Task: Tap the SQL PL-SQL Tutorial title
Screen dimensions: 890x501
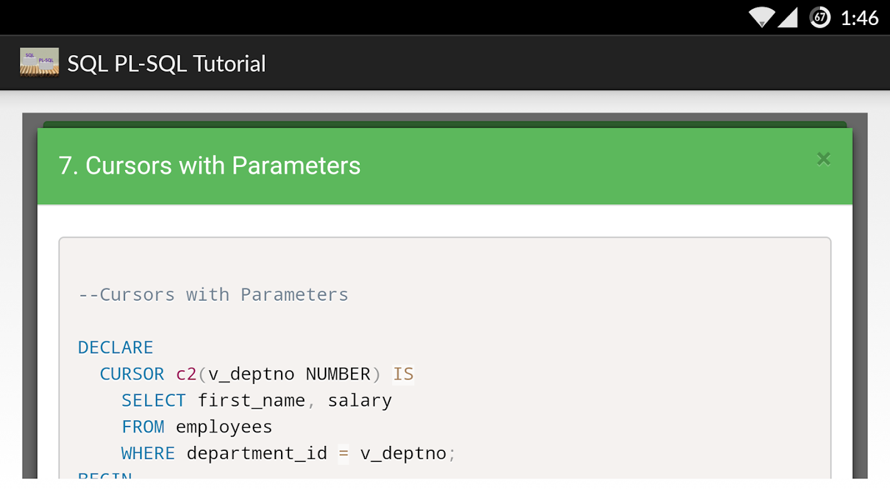Action: (x=166, y=64)
